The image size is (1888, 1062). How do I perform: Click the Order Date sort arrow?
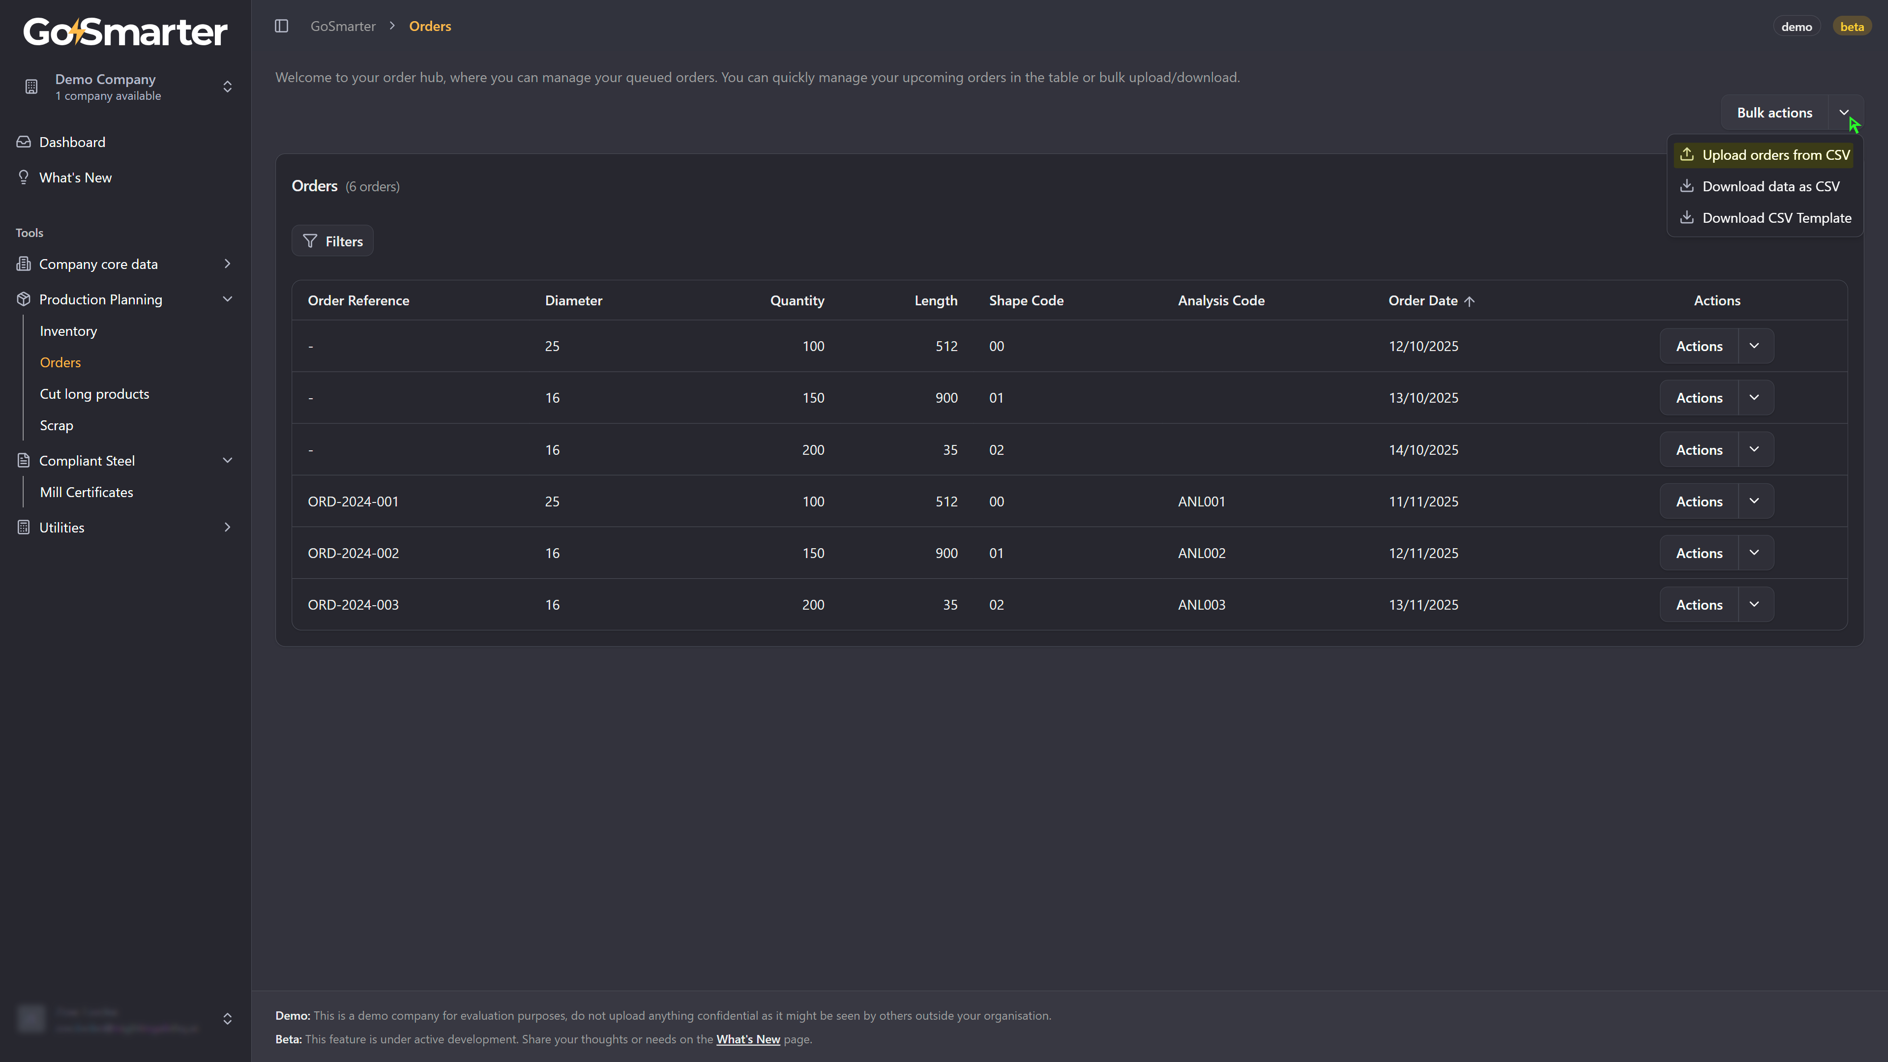[1470, 301]
